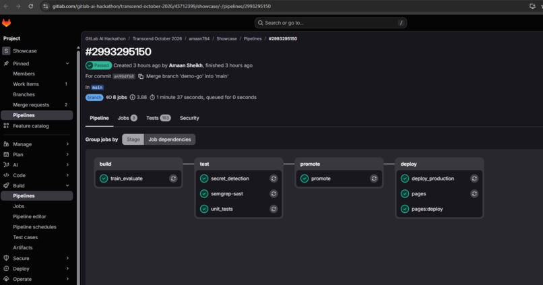Switch to the Tests tab
Image resolution: width=543 pixels, height=285 pixels.
158,118
